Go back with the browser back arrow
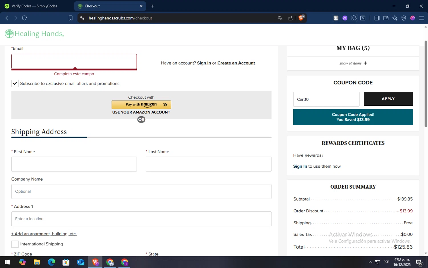Screen dimensions: 428x268 (x=7, y=18)
